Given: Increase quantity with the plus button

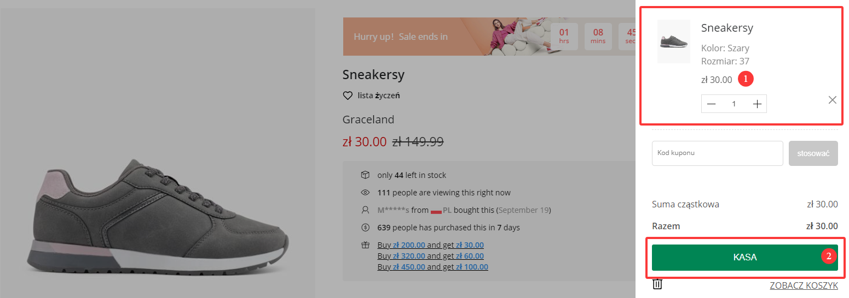Looking at the screenshot, I should tap(757, 104).
